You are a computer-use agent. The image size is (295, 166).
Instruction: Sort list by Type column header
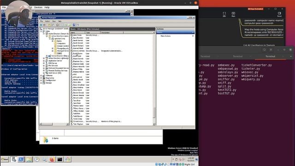[93, 33]
